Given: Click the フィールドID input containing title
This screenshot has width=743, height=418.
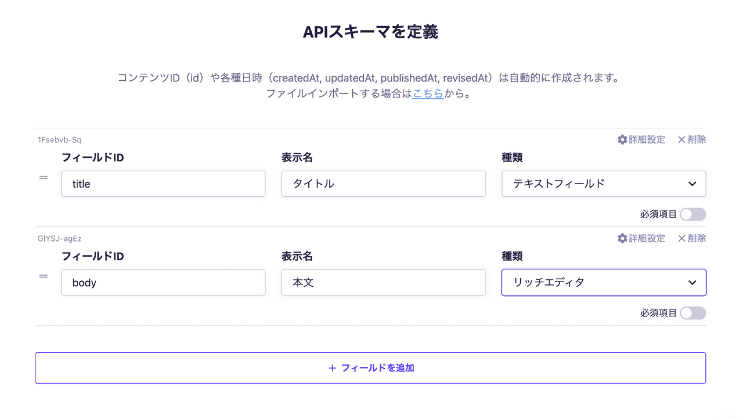Looking at the screenshot, I should (163, 184).
